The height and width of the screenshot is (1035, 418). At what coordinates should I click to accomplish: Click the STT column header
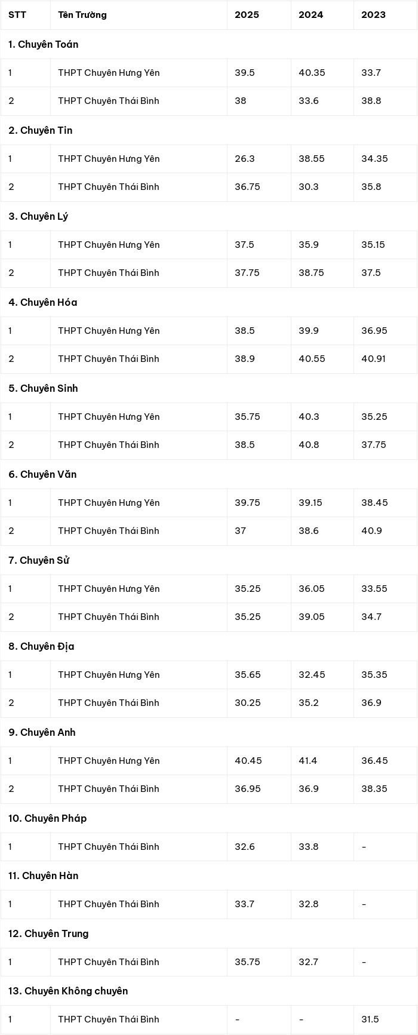[17, 15]
